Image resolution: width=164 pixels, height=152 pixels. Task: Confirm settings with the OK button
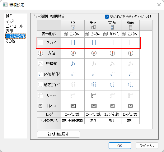120,145
